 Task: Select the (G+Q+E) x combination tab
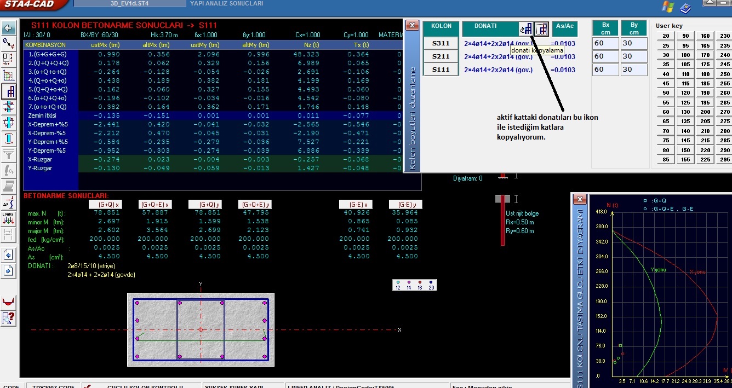pyautogui.click(x=155, y=204)
